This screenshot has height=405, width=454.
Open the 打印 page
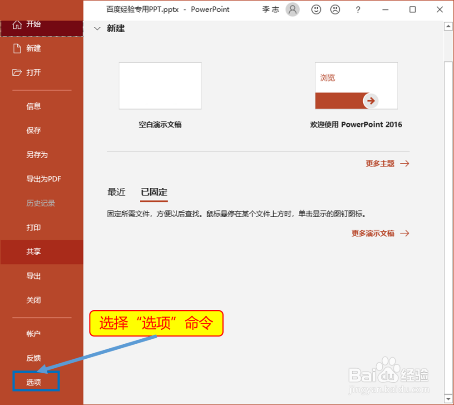[42, 227]
